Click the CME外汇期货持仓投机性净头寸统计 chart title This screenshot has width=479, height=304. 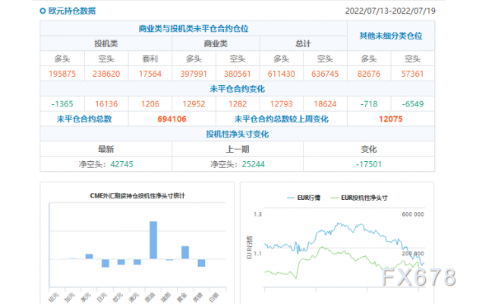click(137, 196)
